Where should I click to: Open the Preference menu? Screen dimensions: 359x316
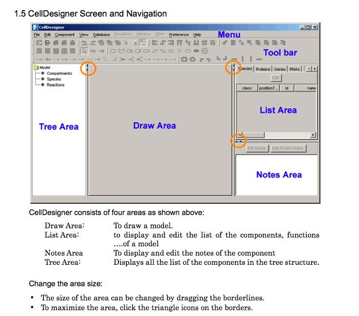click(x=179, y=35)
